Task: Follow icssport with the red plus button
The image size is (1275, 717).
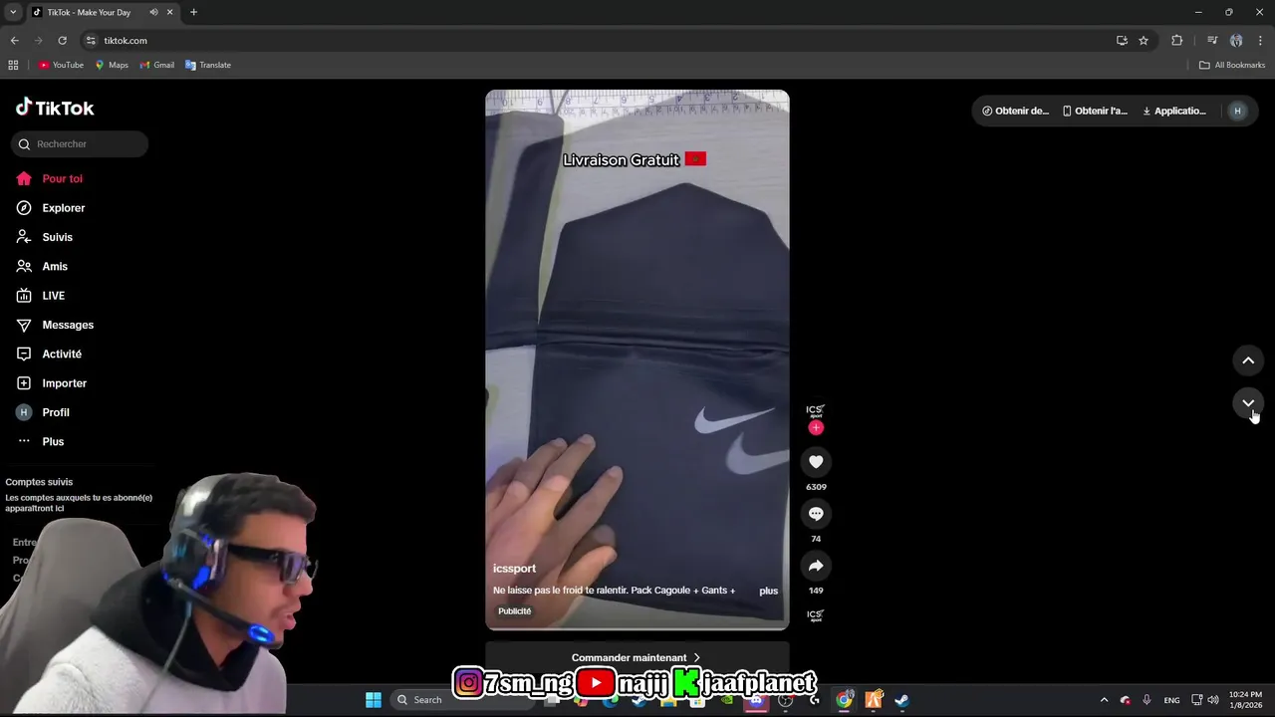Action: pyautogui.click(x=816, y=428)
